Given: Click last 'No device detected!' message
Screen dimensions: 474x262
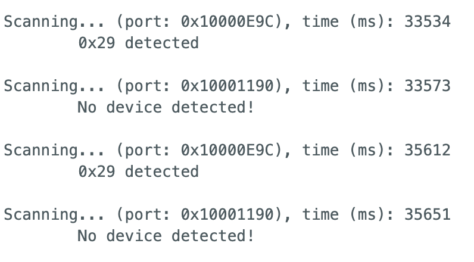Looking at the screenshot, I should click(166, 236).
